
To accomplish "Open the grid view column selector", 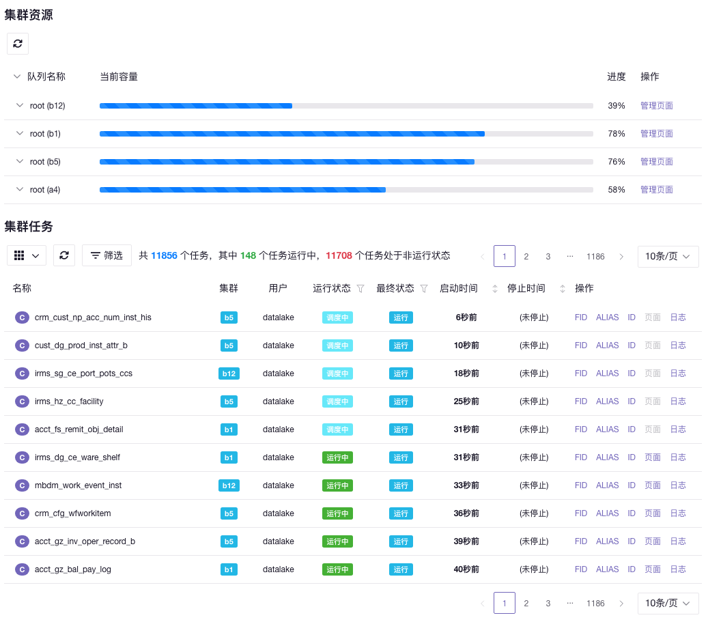I will (x=27, y=255).
